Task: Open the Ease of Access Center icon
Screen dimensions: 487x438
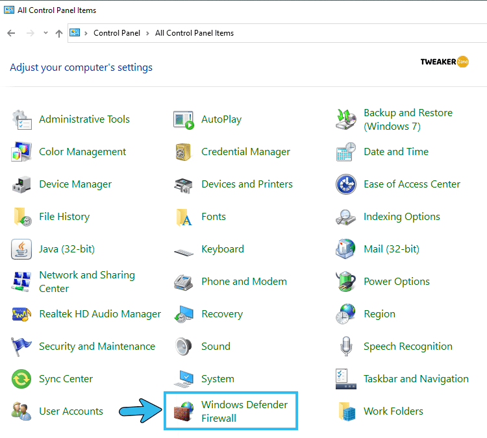Action: pyautogui.click(x=346, y=184)
